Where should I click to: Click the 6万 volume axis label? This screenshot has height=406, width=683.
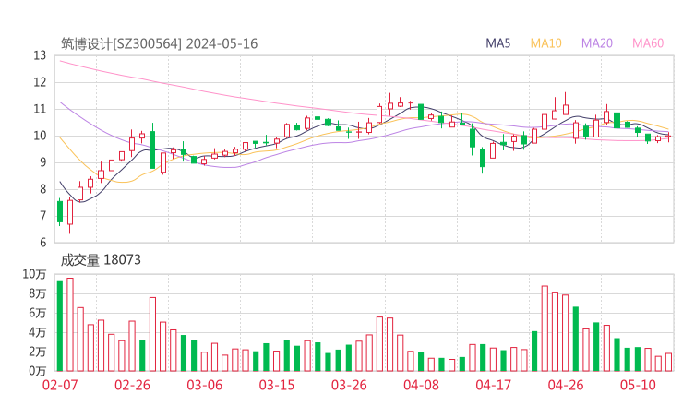click(x=38, y=313)
